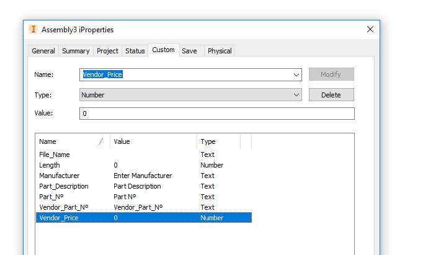
Task: Select the Vendor_Part_Nº property row
Action: 144,207
